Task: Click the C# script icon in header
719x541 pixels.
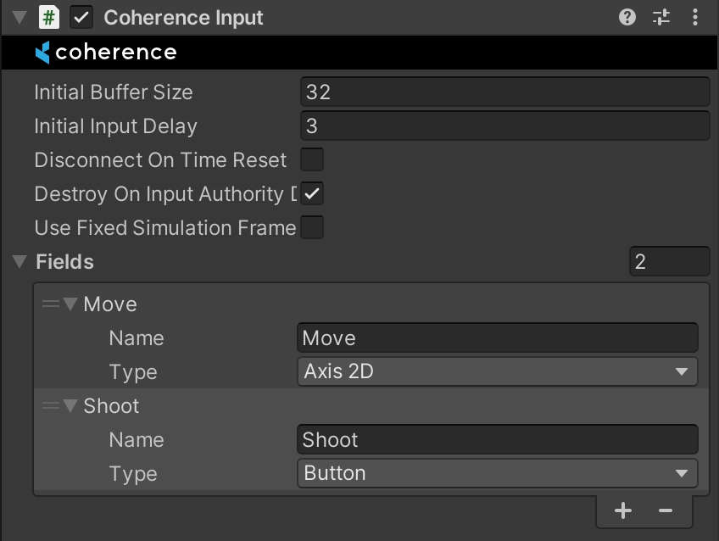Action: 49,17
